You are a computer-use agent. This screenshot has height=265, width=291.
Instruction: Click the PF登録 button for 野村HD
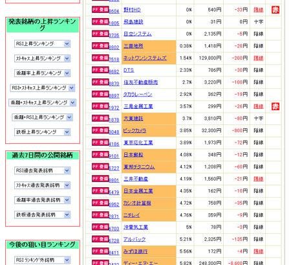click(100, 10)
